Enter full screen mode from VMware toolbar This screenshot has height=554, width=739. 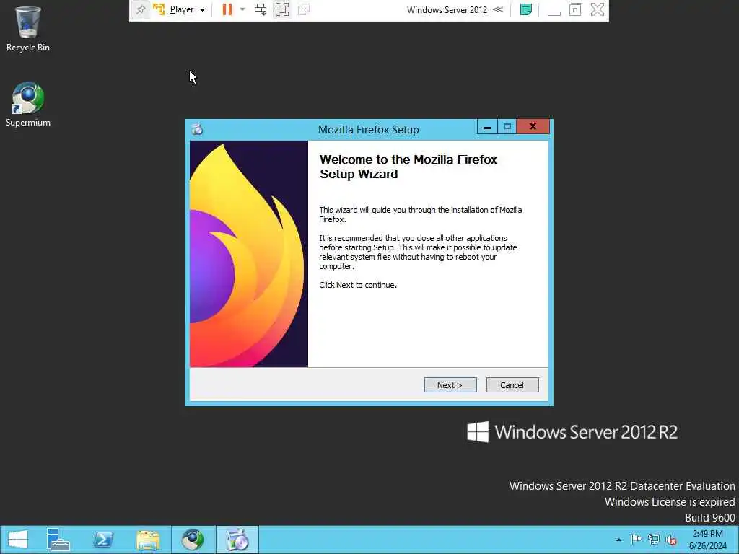[282, 9]
